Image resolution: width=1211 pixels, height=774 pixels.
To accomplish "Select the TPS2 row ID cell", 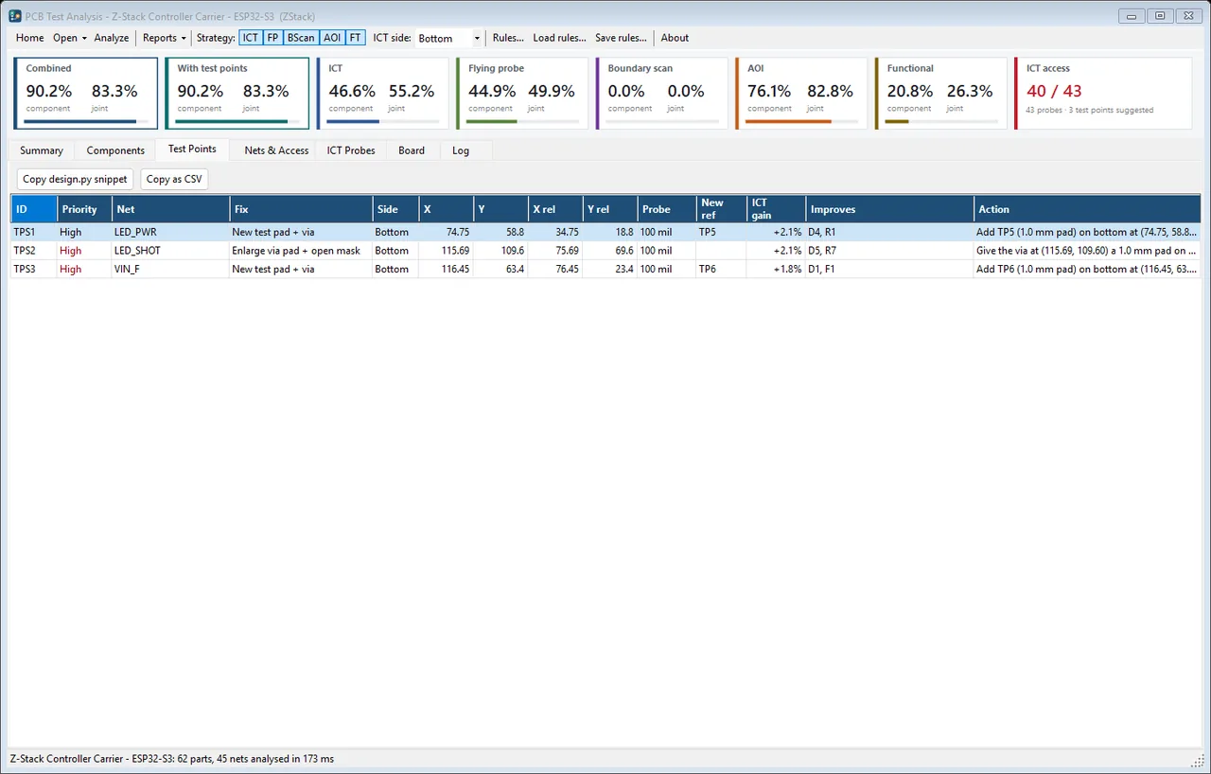I will click(x=33, y=251).
